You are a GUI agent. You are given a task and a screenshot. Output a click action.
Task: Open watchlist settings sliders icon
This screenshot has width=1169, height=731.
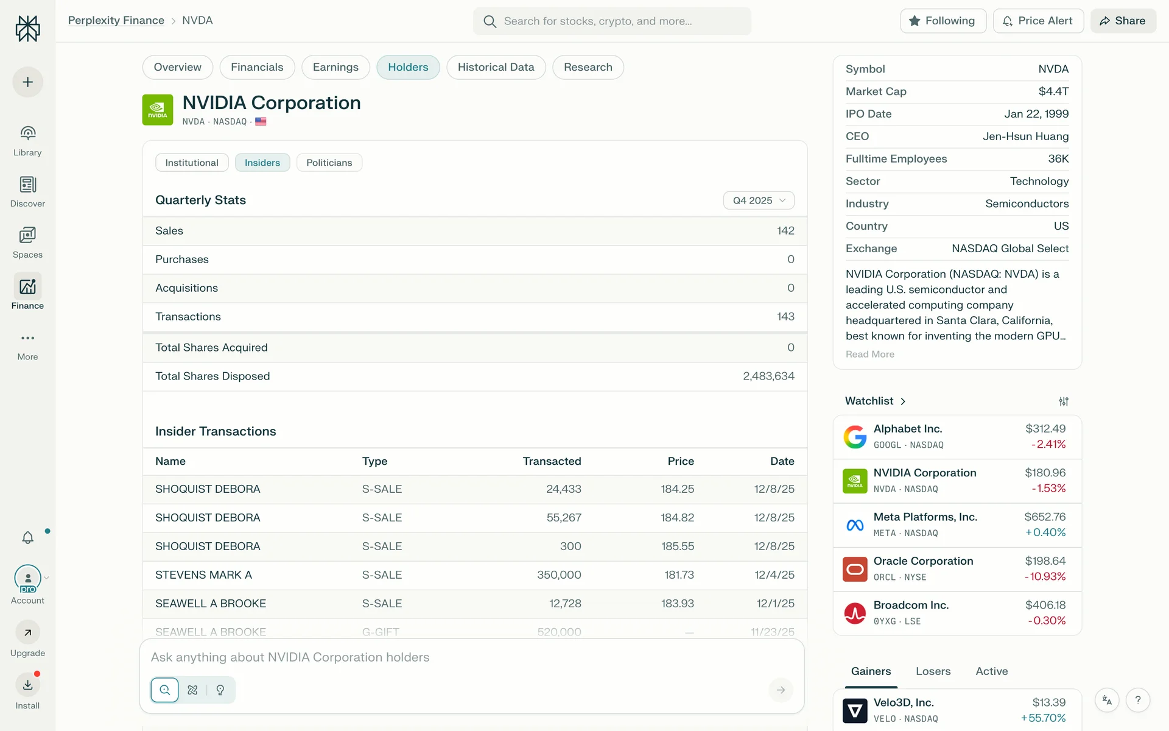click(x=1063, y=401)
